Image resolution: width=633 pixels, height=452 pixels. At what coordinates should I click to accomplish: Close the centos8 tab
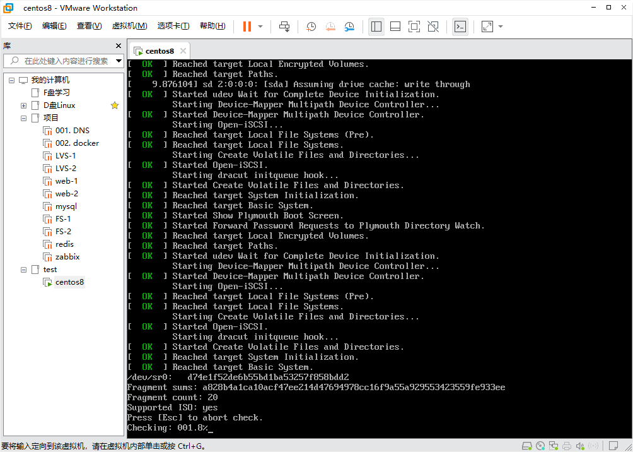pyautogui.click(x=183, y=51)
